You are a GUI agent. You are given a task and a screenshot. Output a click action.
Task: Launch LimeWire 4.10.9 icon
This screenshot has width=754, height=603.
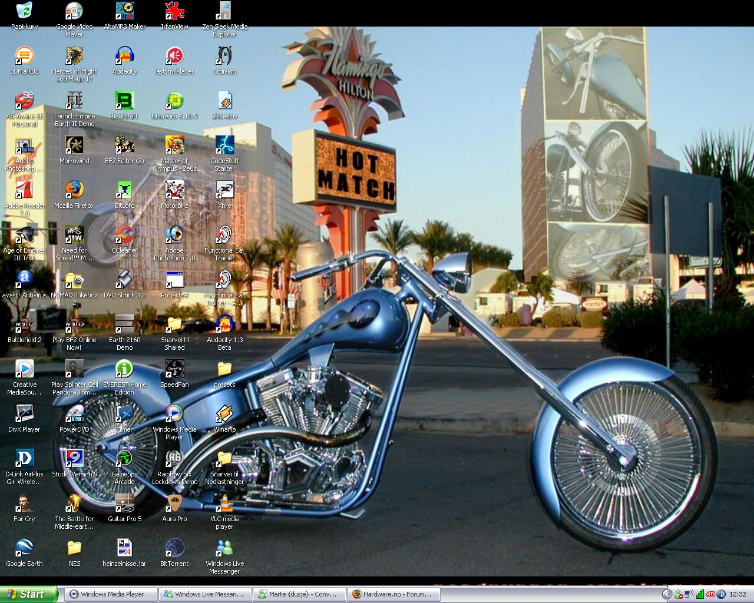[174, 105]
